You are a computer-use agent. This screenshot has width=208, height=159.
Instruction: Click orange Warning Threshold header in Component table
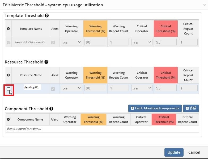tap(94, 119)
